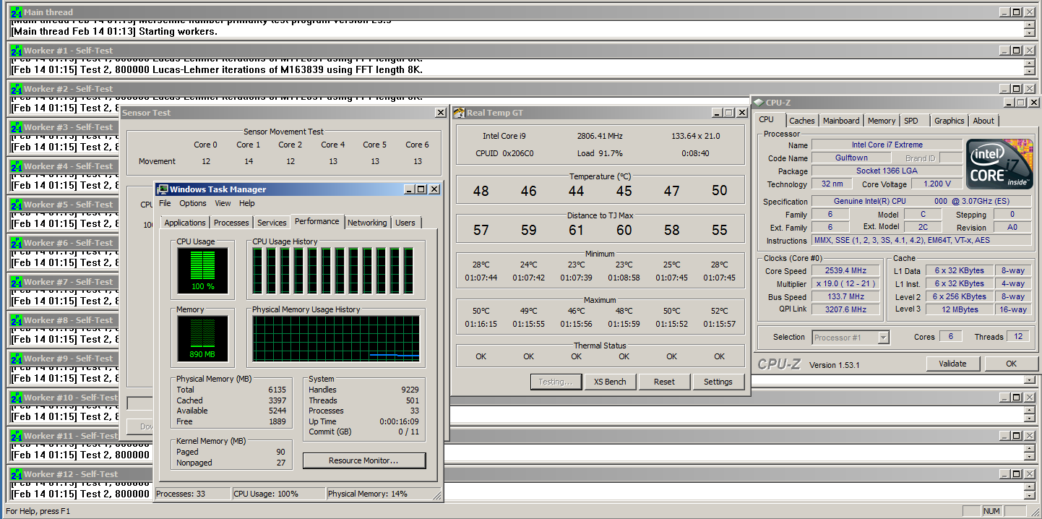Viewport: 1042px width, 519px height.
Task: Click Physical Memory 14% in status bar
Action: point(368,494)
